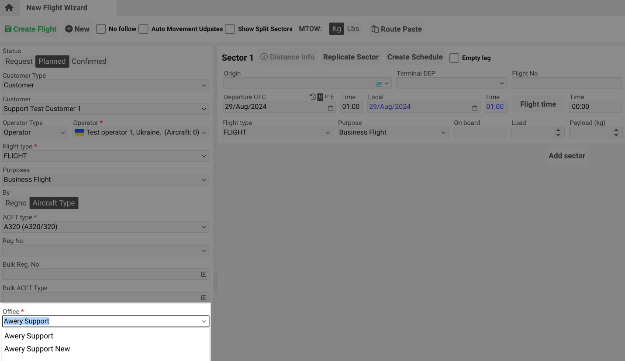Screen dimensions: 625x361
Task: Open the departure date history revert icon
Action: [x=313, y=97]
